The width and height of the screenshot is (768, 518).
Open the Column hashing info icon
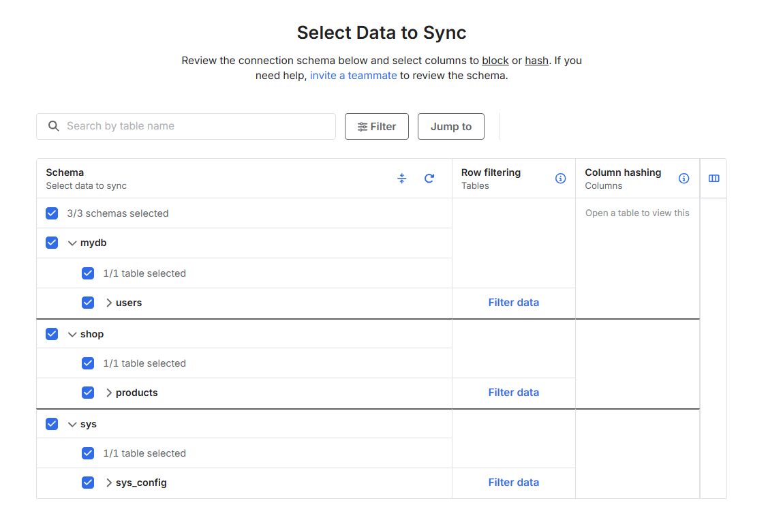tap(684, 179)
